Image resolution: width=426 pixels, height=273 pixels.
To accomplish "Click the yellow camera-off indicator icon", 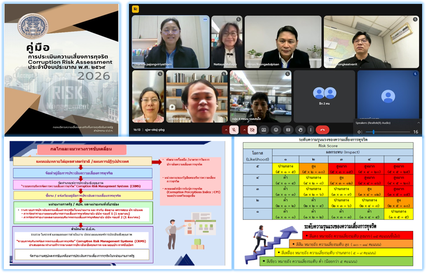I will point(136,9).
